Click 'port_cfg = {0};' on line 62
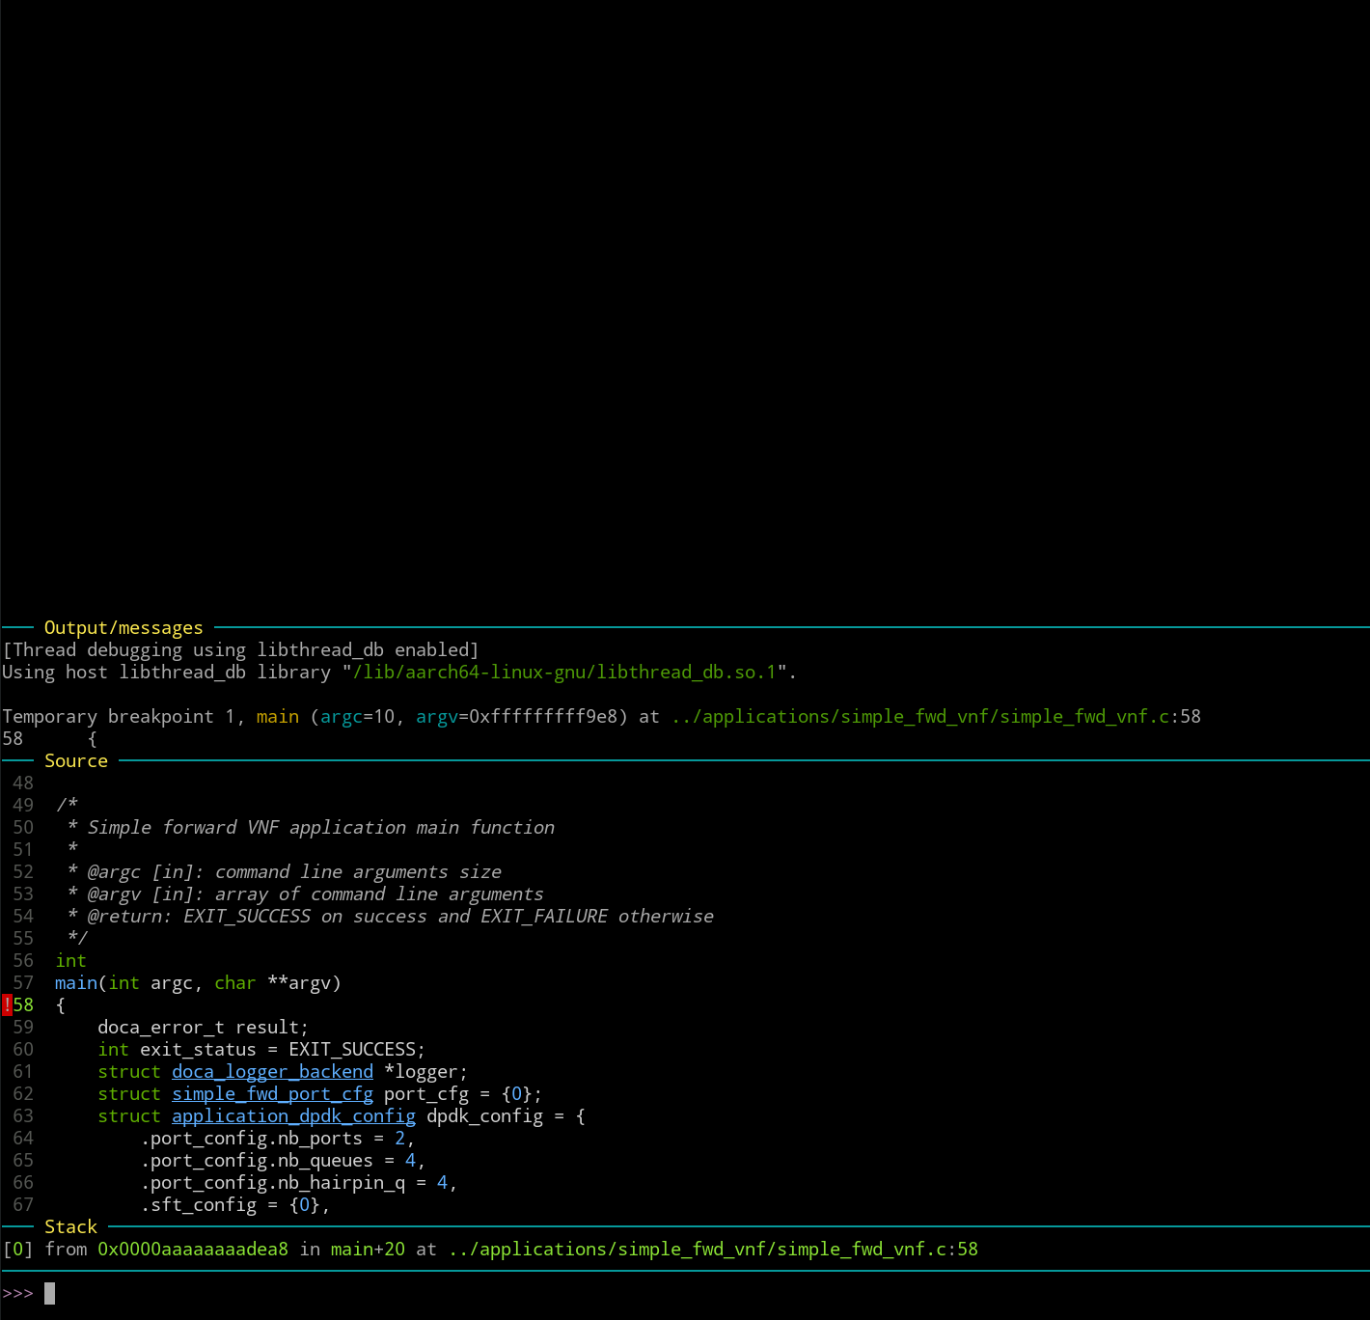Viewport: 1370px width, 1320px height. (463, 1094)
